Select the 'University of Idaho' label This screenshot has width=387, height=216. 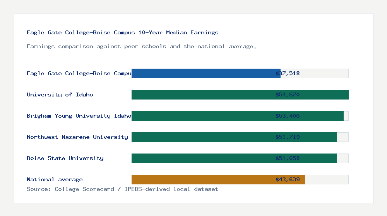click(x=60, y=94)
